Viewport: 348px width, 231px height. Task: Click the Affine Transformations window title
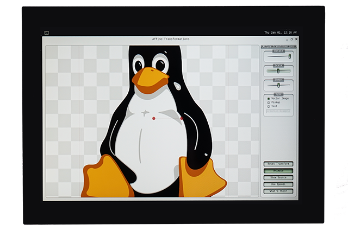[171, 39]
